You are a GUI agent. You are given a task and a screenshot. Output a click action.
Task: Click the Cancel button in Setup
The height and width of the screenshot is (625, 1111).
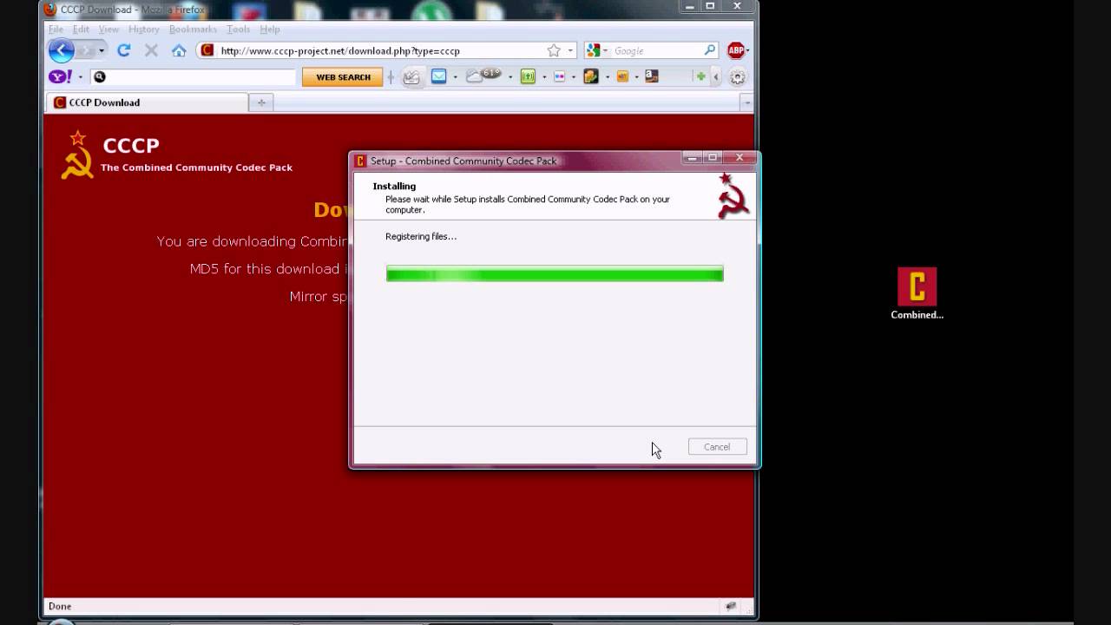[717, 447]
